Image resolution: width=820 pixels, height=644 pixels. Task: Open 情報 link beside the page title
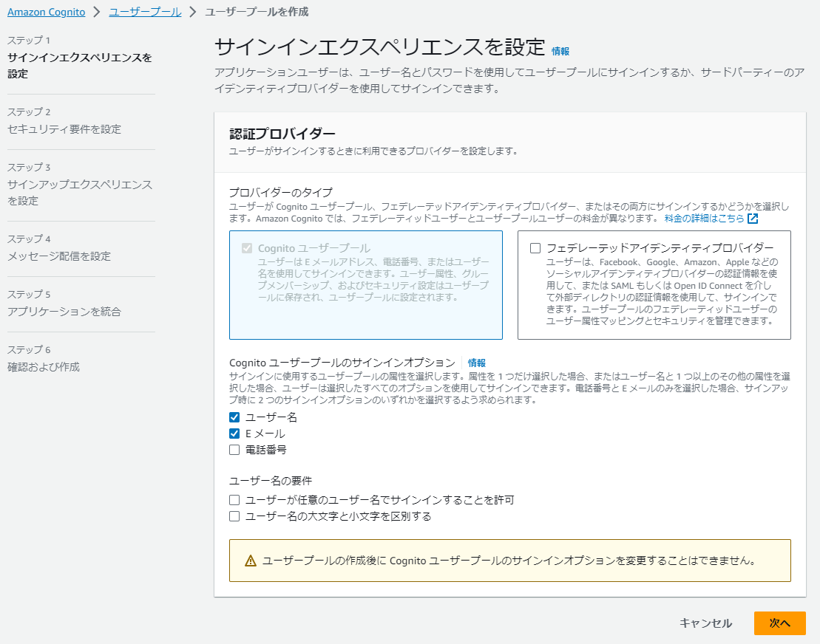point(560,51)
